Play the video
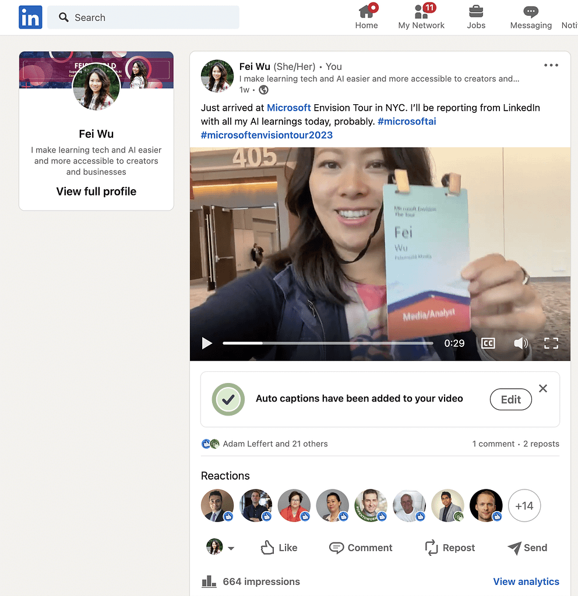 click(207, 343)
